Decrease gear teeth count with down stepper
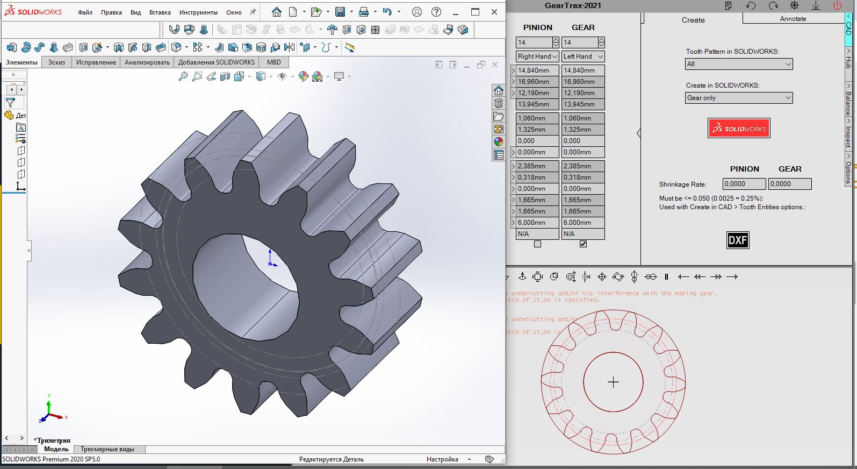The width and height of the screenshot is (857, 469). click(601, 45)
